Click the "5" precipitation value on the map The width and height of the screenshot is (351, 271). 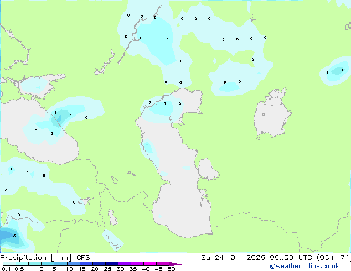tap(14, 236)
